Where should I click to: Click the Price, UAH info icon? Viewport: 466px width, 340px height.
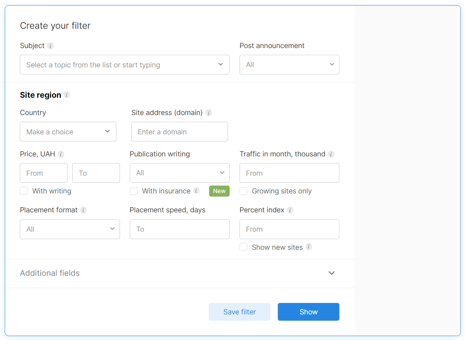click(60, 154)
